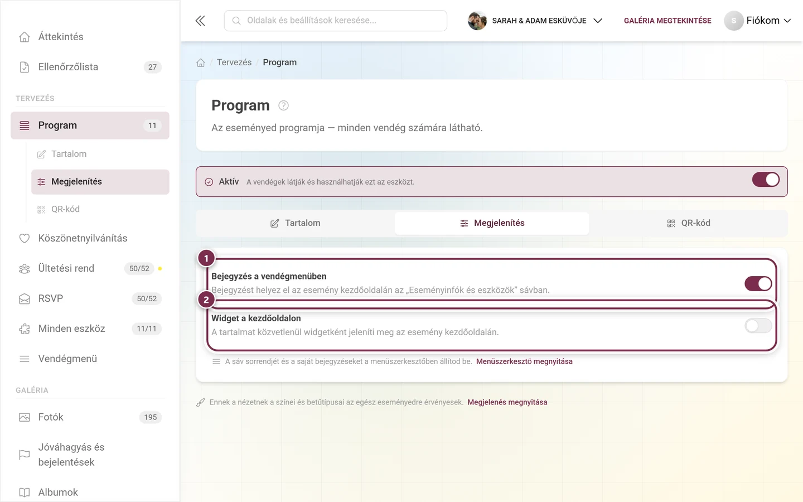Select Megjelenítés sub-item in sidebar
This screenshot has width=803, height=502.
100,182
